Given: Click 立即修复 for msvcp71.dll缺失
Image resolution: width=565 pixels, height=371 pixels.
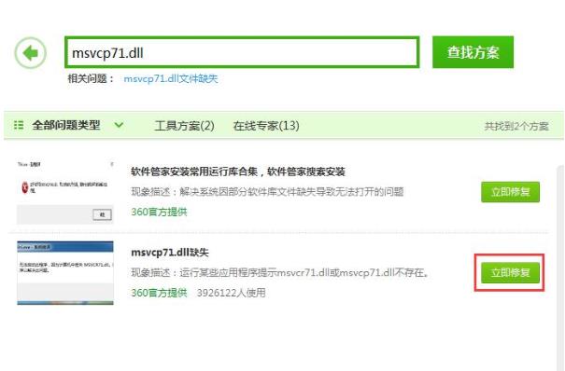Looking at the screenshot, I should (x=510, y=272).
